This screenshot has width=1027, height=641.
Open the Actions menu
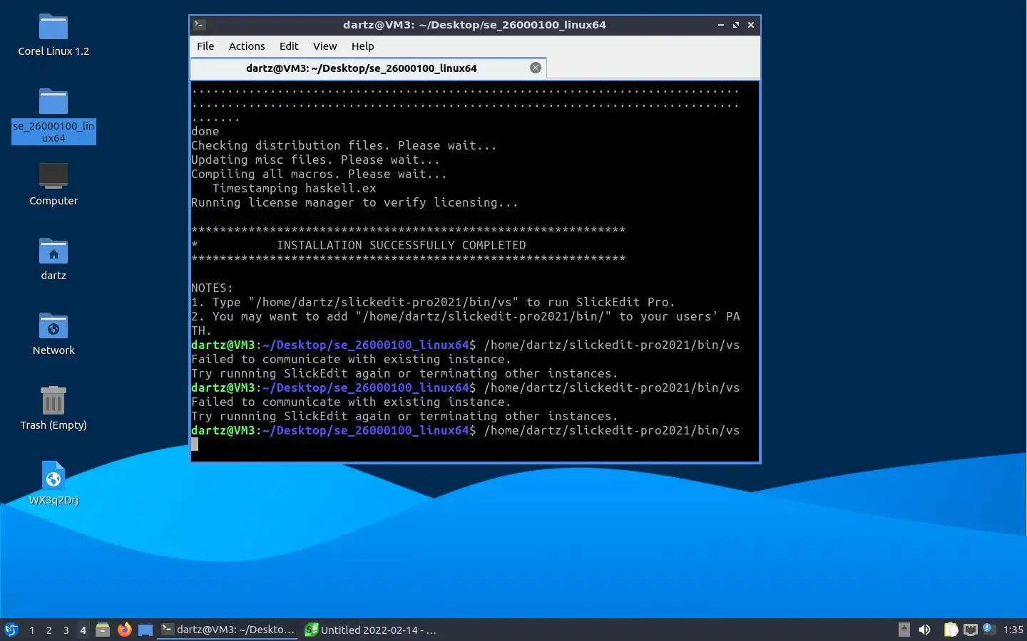coord(247,46)
